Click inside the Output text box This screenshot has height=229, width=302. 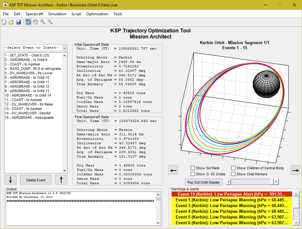tap(81, 209)
